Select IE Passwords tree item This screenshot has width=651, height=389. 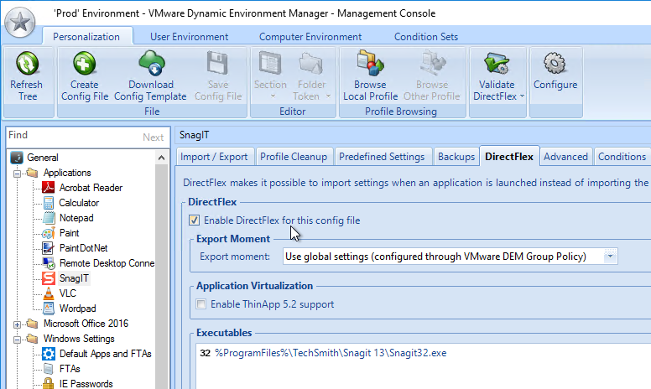pyautogui.click(x=86, y=384)
